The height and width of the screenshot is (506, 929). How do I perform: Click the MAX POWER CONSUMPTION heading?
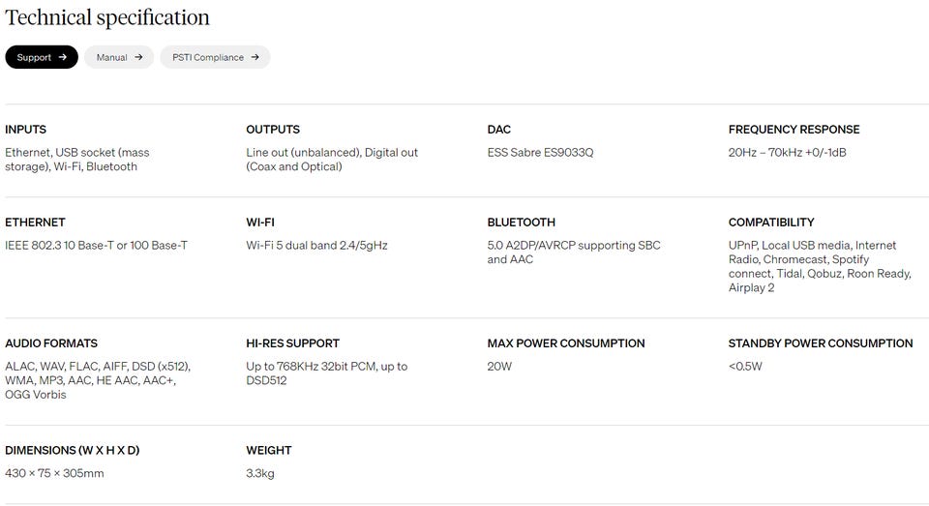click(x=566, y=343)
